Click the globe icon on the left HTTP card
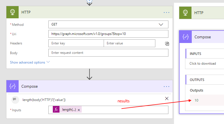 [x=12, y=12]
